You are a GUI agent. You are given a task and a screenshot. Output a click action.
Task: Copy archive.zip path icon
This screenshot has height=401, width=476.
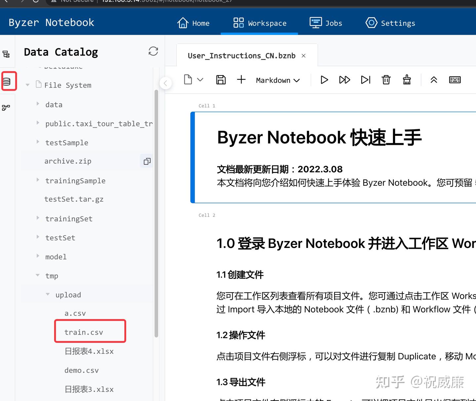[147, 161]
